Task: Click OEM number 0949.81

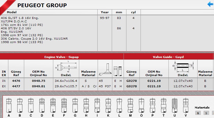Action: (x=38, y=86)
